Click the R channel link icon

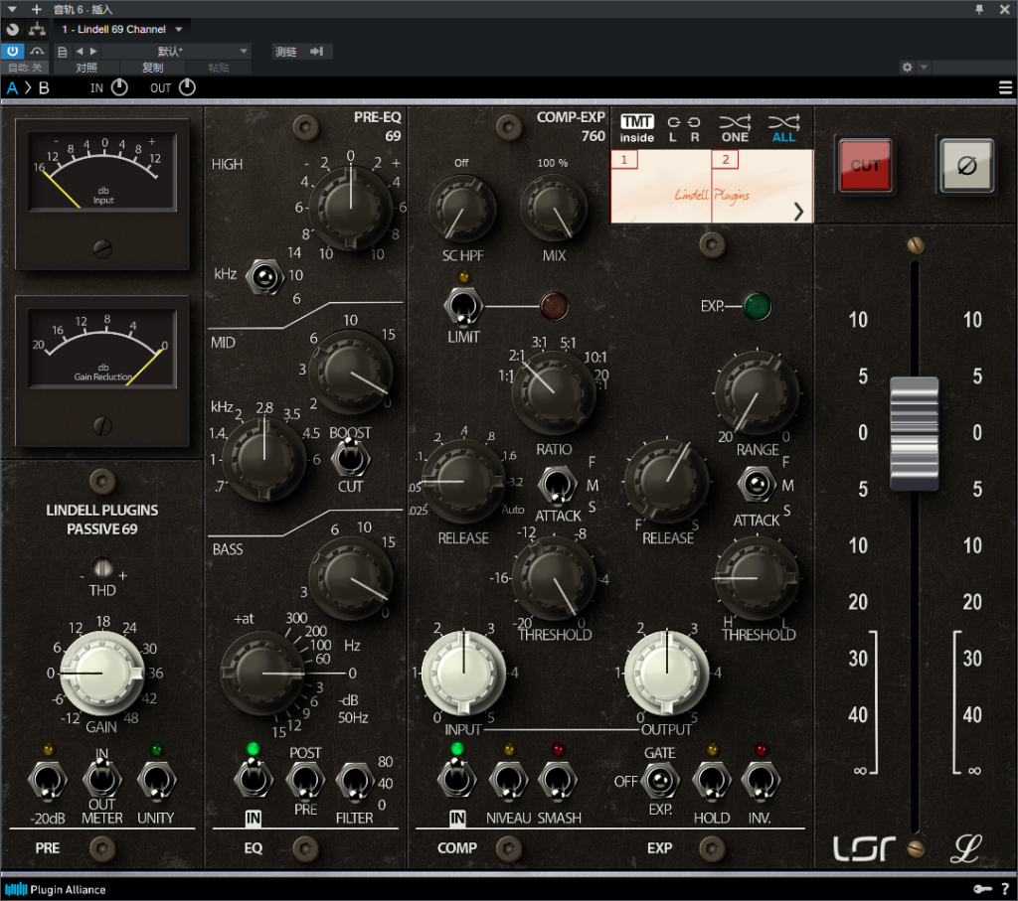694,128
